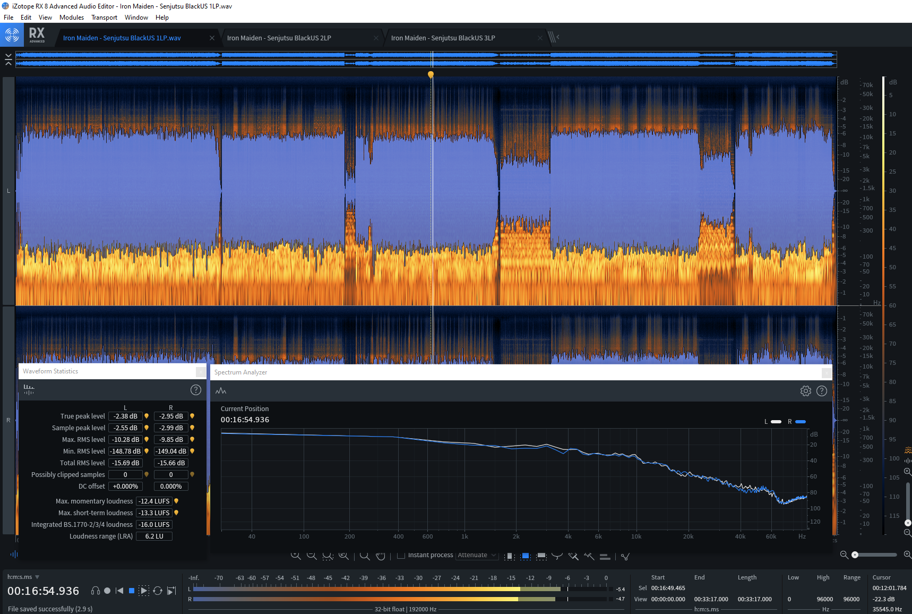Close the Senjutsu BlackUS 1LP.wav tab
The width and height of the screenshot is (912, 614).
click(212, 38)
